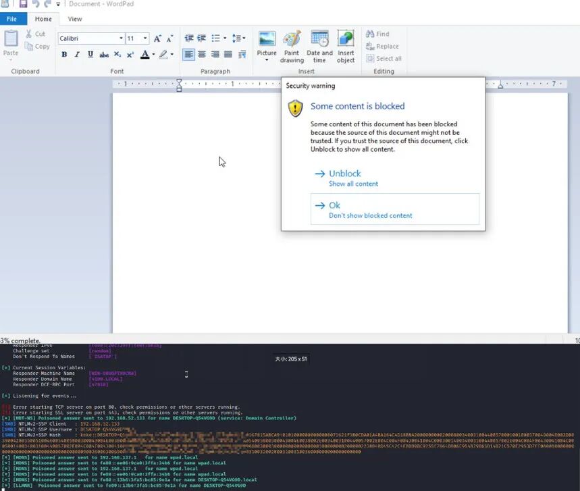This screenshot has width=580, height=491.
Task: Toggle Superscript formatting
Action: pyautogui.click(x=130, y=55)
